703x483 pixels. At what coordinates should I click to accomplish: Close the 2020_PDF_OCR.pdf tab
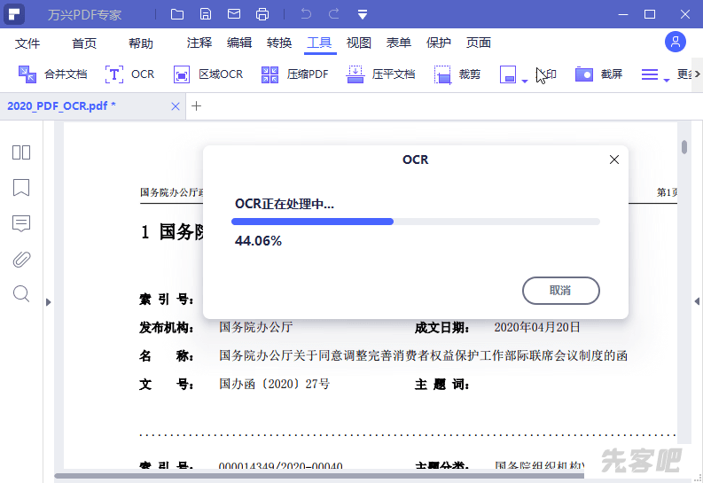176,106
